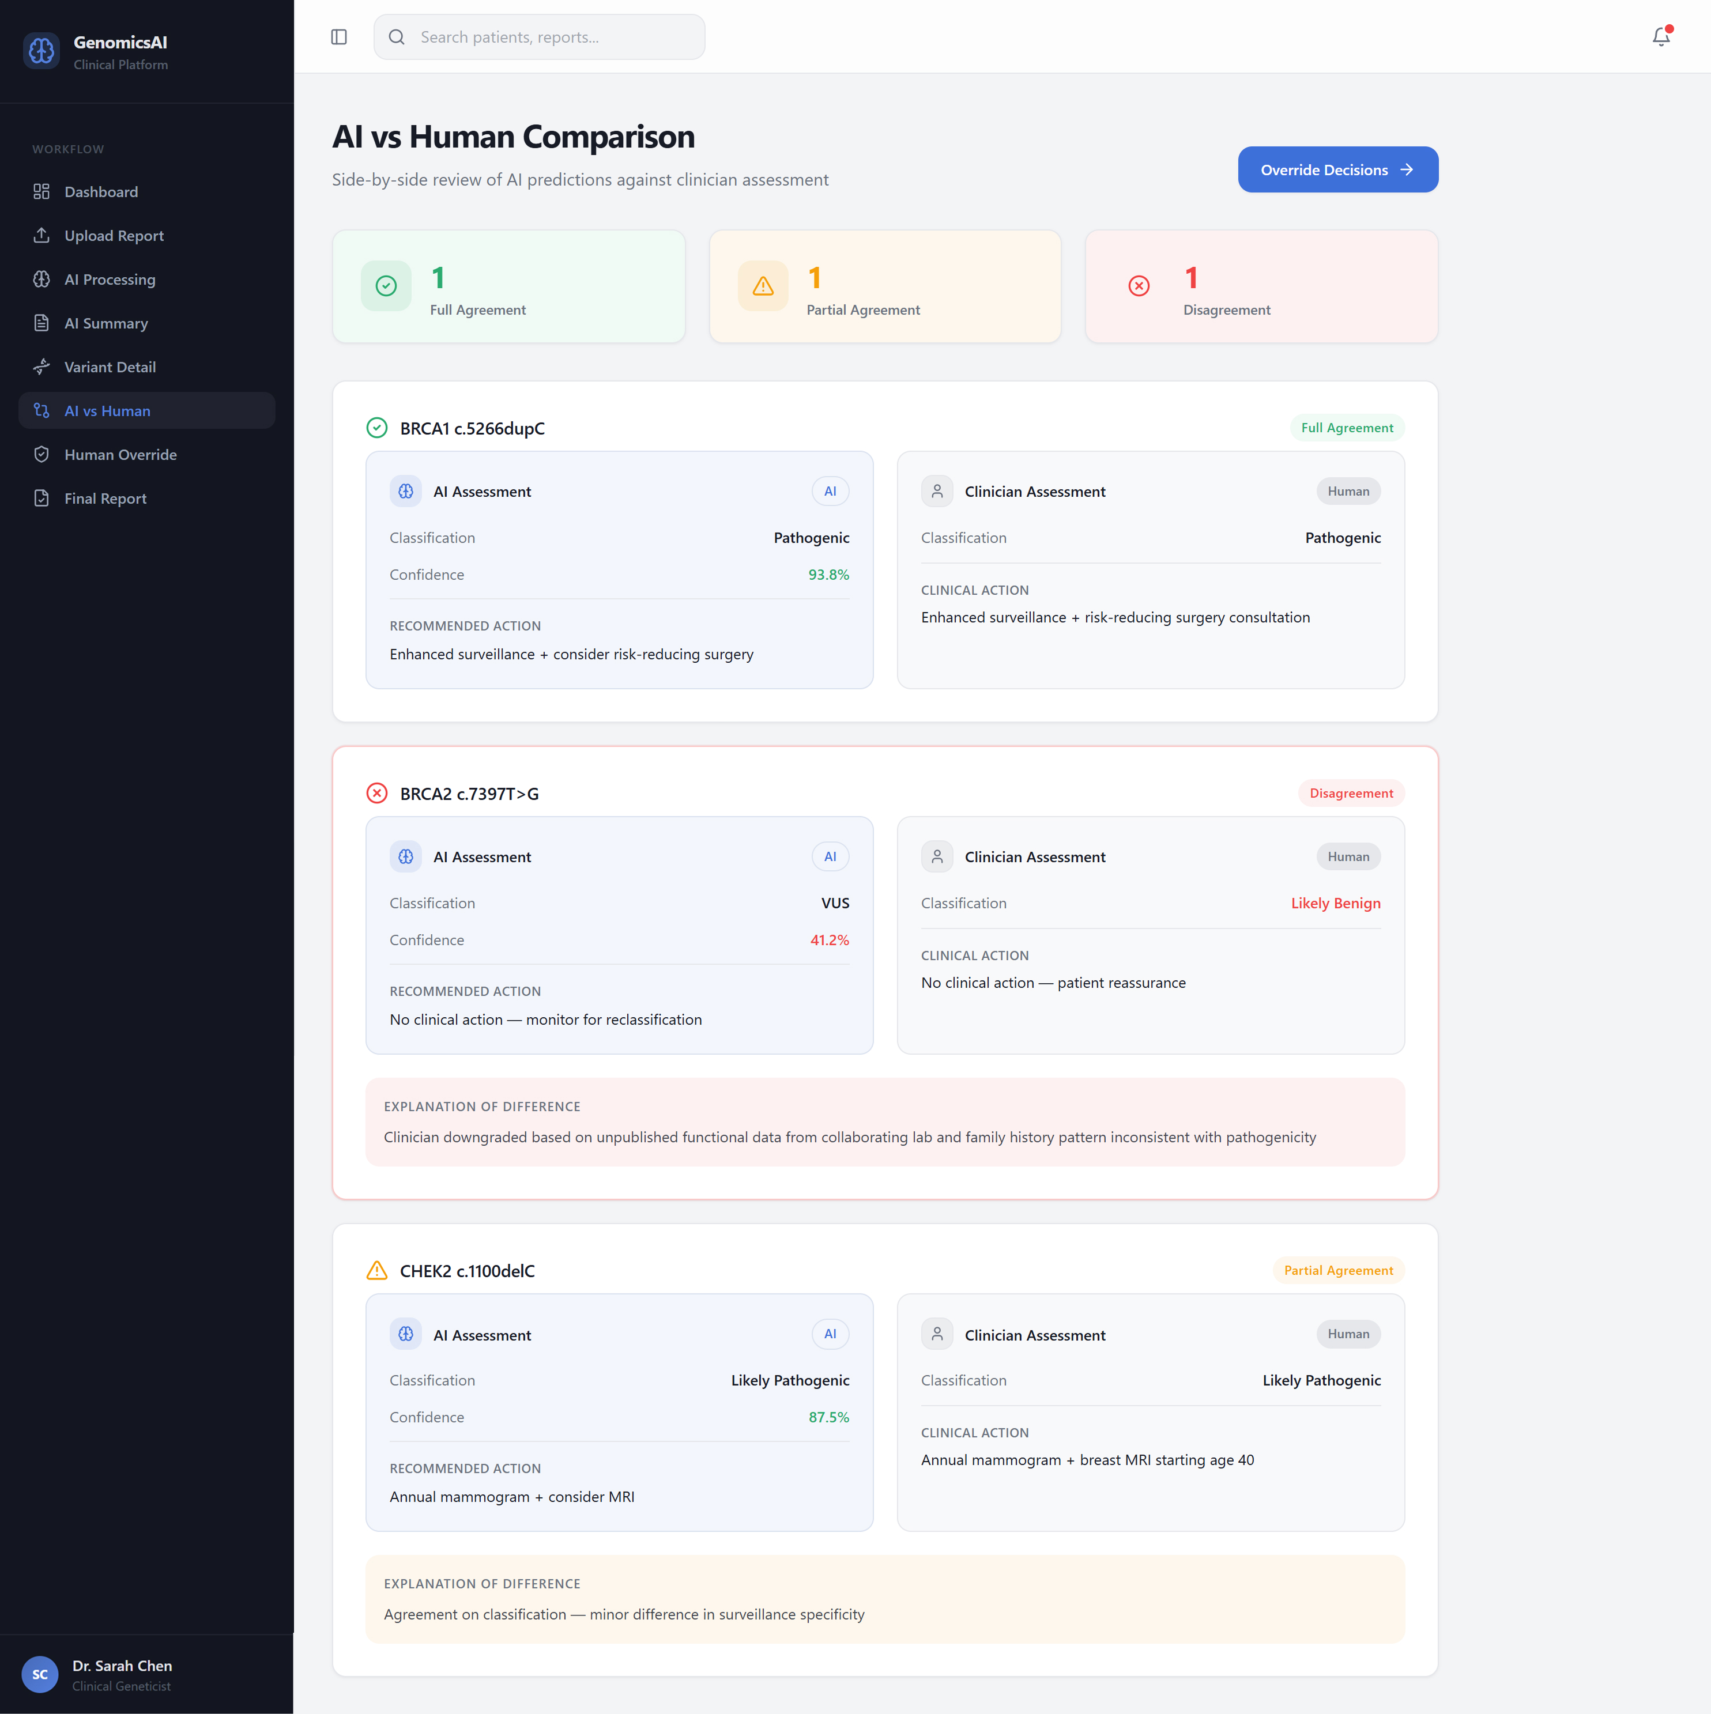Image resolution: width=1711 pixels, height=1714 pixels.
Task: Focus the Search patients, reports field
Action: [540, 37]
